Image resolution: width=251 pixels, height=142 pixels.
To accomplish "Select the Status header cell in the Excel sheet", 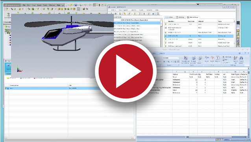I will tap(175, 75).
